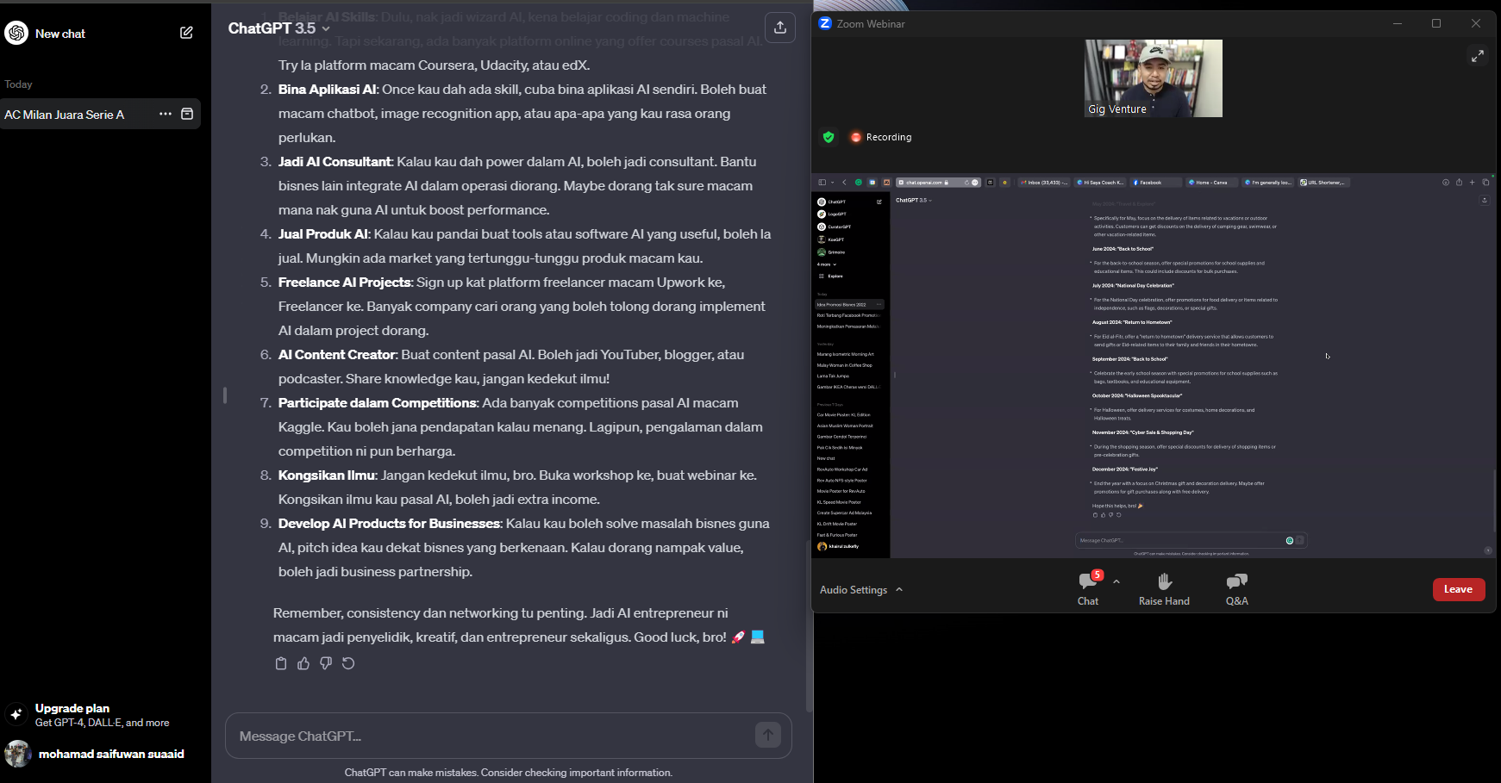Open the Upgrade plan option

[x=101, y=715]
